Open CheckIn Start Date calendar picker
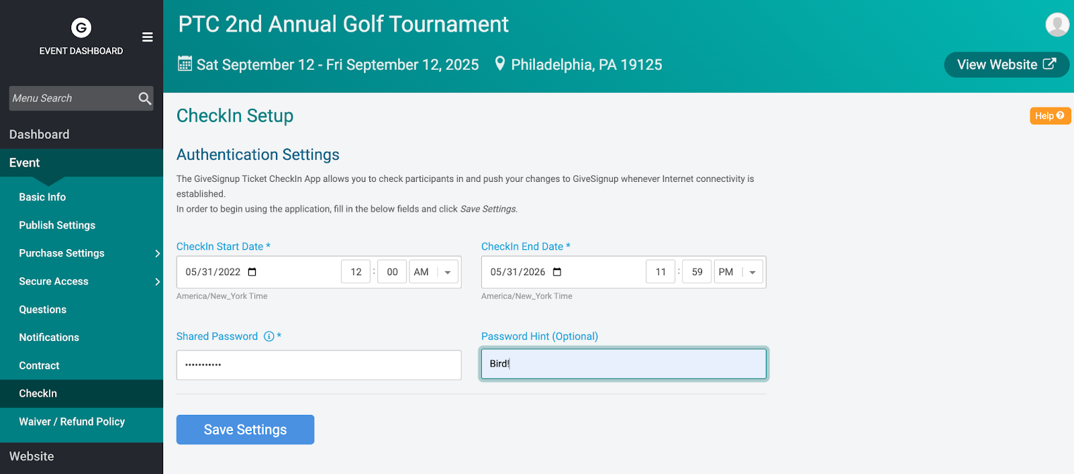The width and height of the screenshot is (1074, 474). [x=252, y=272]
